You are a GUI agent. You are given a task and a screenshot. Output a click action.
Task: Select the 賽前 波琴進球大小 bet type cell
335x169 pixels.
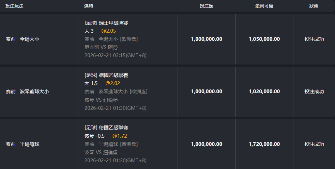[27, 91]
